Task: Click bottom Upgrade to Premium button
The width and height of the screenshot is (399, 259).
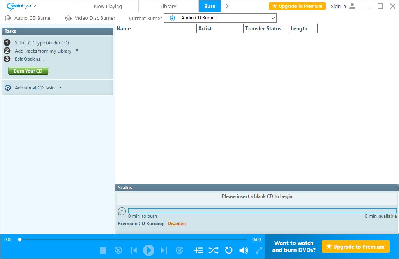Action: [355, 247]
